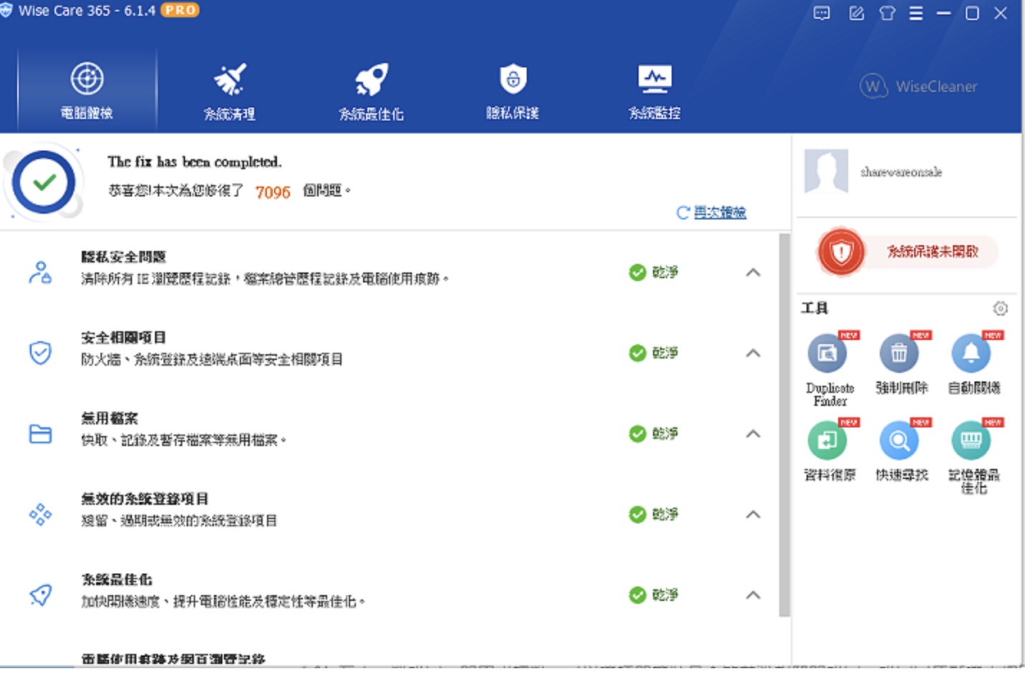The width and height of the screenshot is (1029, 674).
Task: Click the large completed checkmark circle
Action: (44, 182)
